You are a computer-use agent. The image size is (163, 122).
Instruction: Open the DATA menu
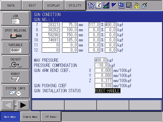click(x=11, y=5)
